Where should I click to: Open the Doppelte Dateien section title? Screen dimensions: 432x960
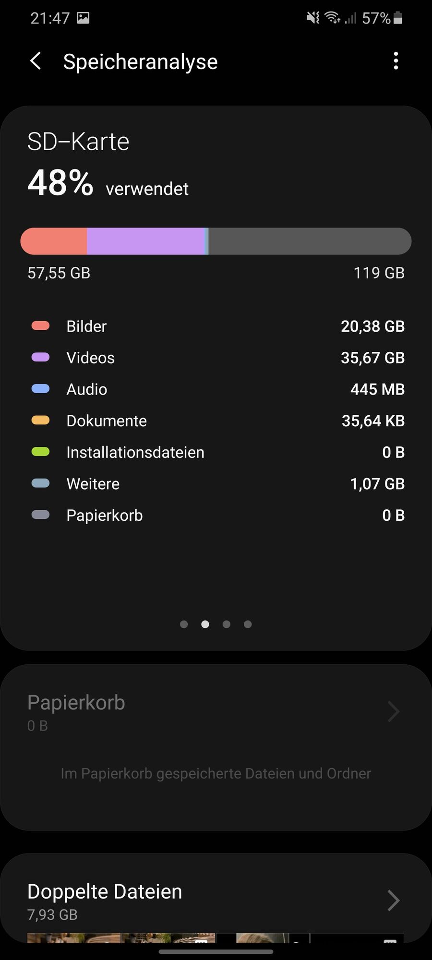coord(105,892)
